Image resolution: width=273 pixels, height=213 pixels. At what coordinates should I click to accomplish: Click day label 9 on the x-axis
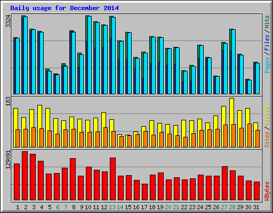tap(82, 207)
